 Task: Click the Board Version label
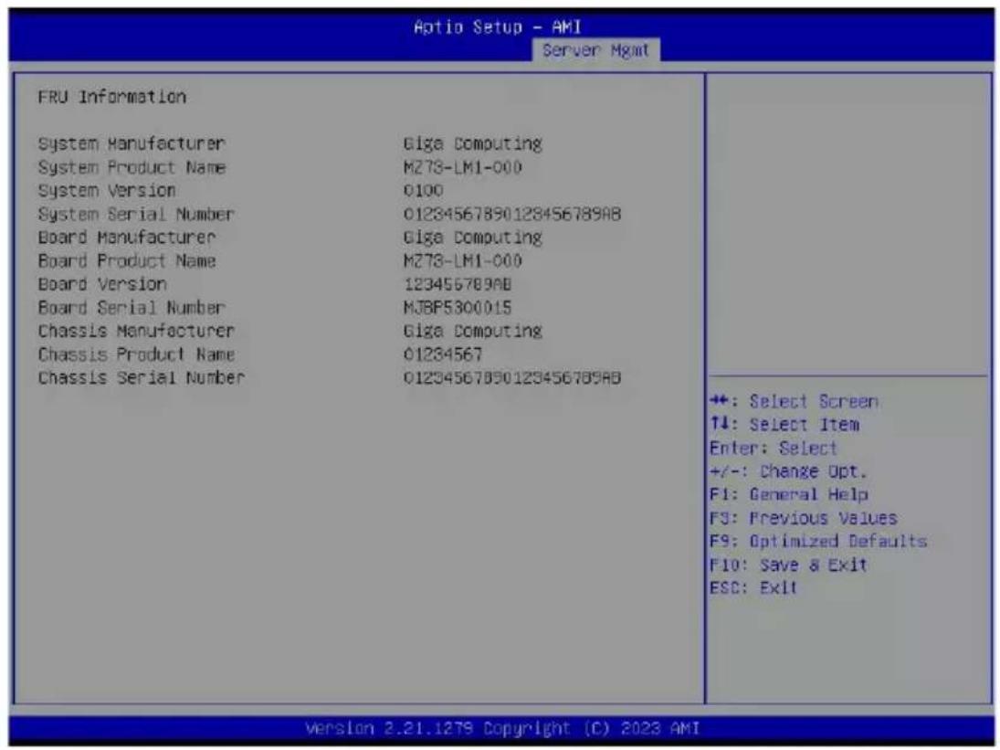[x=102, y=284]
